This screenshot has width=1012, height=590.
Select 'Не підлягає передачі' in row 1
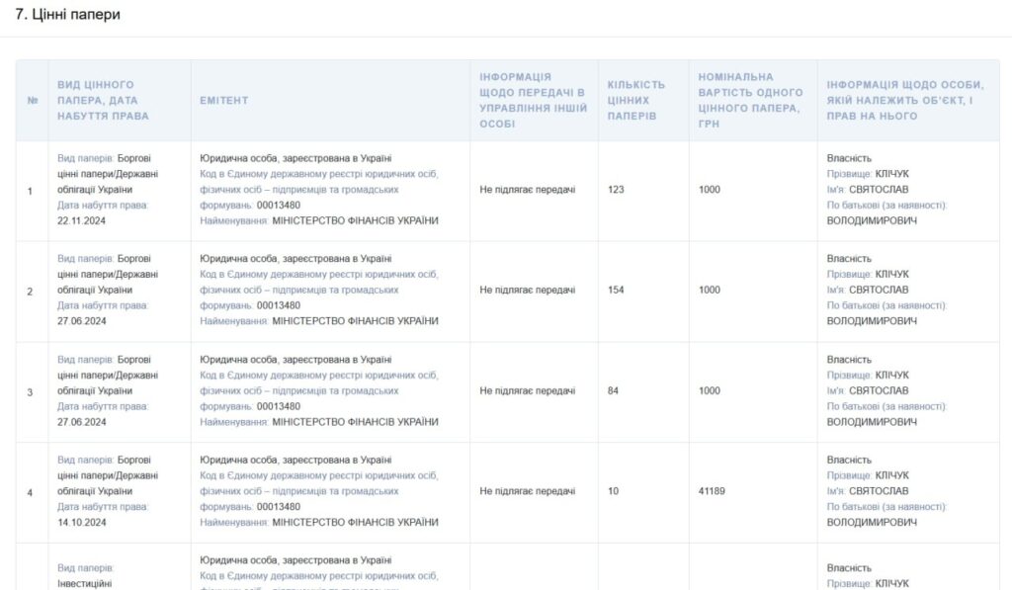528,189
